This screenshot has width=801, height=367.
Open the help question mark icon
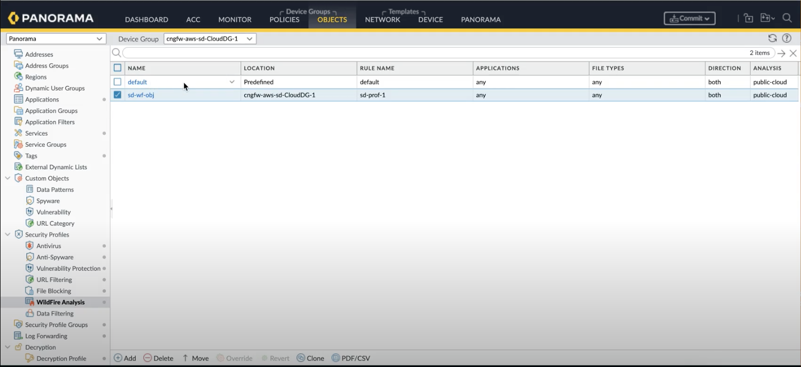pyautogui.click(x=787, y=38)
